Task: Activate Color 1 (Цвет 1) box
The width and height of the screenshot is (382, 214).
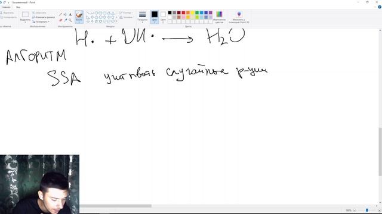Action: (155, 17)
